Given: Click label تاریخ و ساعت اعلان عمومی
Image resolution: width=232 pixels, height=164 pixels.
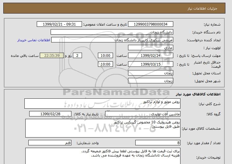Looking at the screenshot, I should click(105, 25).
